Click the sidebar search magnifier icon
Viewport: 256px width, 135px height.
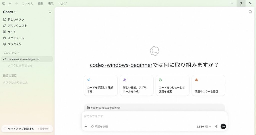[x=50, y=12]
